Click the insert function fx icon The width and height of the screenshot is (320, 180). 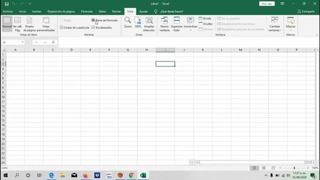(53, 42)
